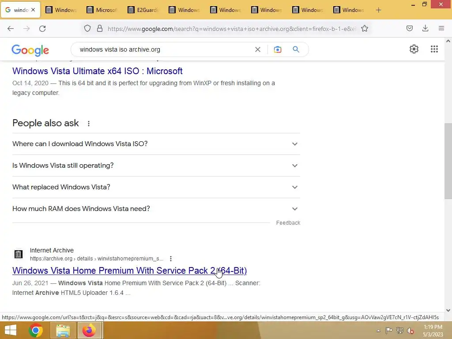This screenshot has width=452, height=339.
Task: Bookmark this page with the star icon
Action: click(x=365, y=28)
